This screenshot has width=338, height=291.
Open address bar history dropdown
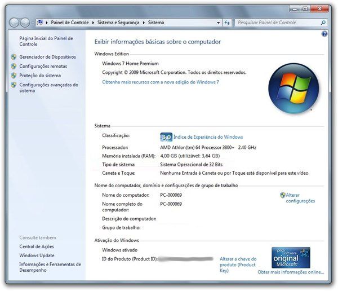(218, 23)
